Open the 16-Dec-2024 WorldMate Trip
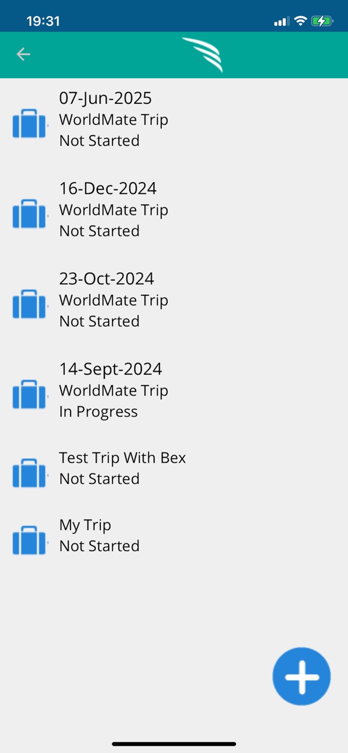Viewport: 348px width, 753px height. pyautogui.click(x=174, y=210)
